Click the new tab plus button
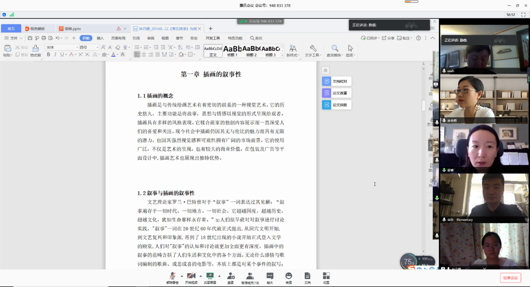The image size is (530, 287). pyautogui.click(x=210, y=28)
